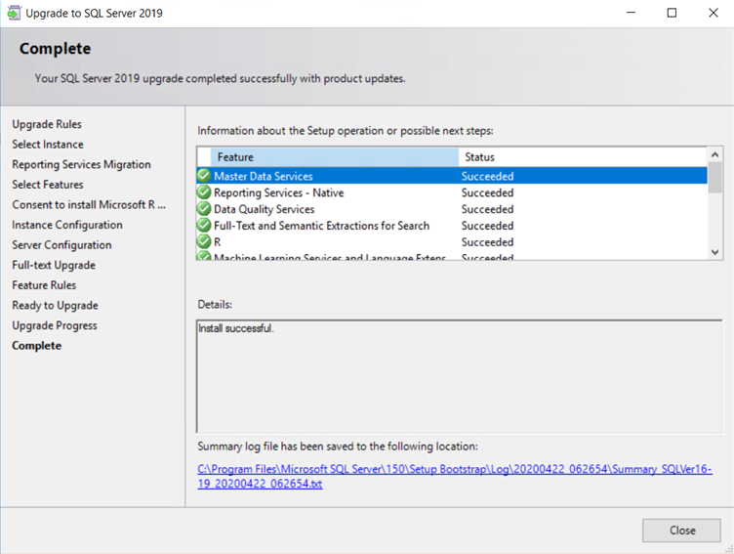Viewport: 734px width, 554px height.
Task: Click the status icon for Machine Learning Services
Action: (204, 257)
